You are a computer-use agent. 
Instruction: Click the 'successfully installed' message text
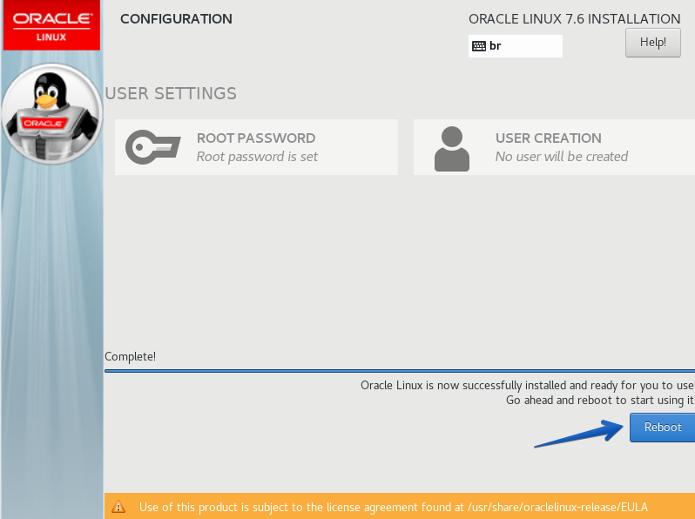click(527, 385)
